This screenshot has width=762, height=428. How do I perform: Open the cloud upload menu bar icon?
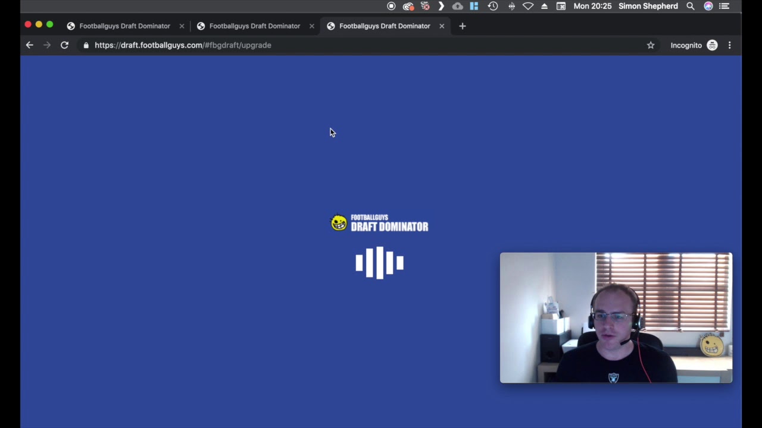click(x=457, y=6)
